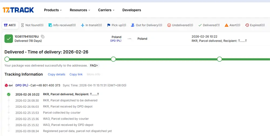Filter by Not found(0) status
270x136 pixels.
click(32, 25)
